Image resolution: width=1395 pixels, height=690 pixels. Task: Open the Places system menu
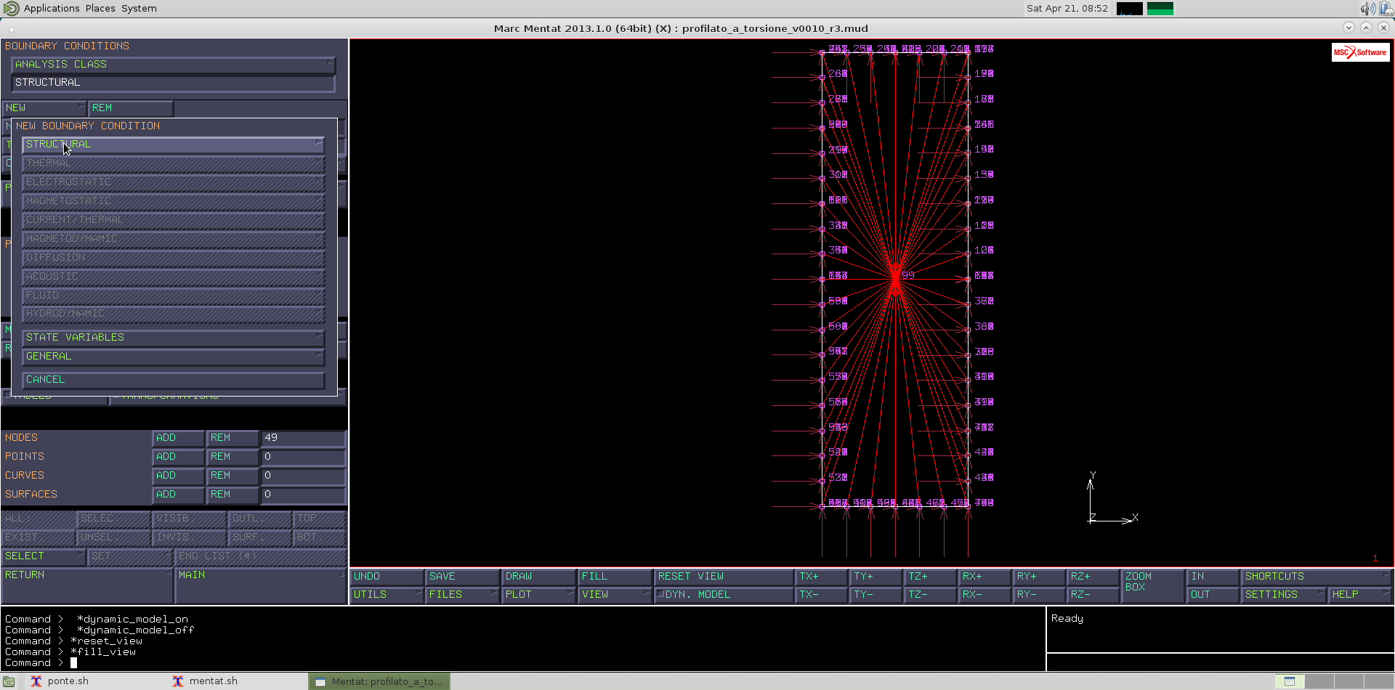click(100, 9)
